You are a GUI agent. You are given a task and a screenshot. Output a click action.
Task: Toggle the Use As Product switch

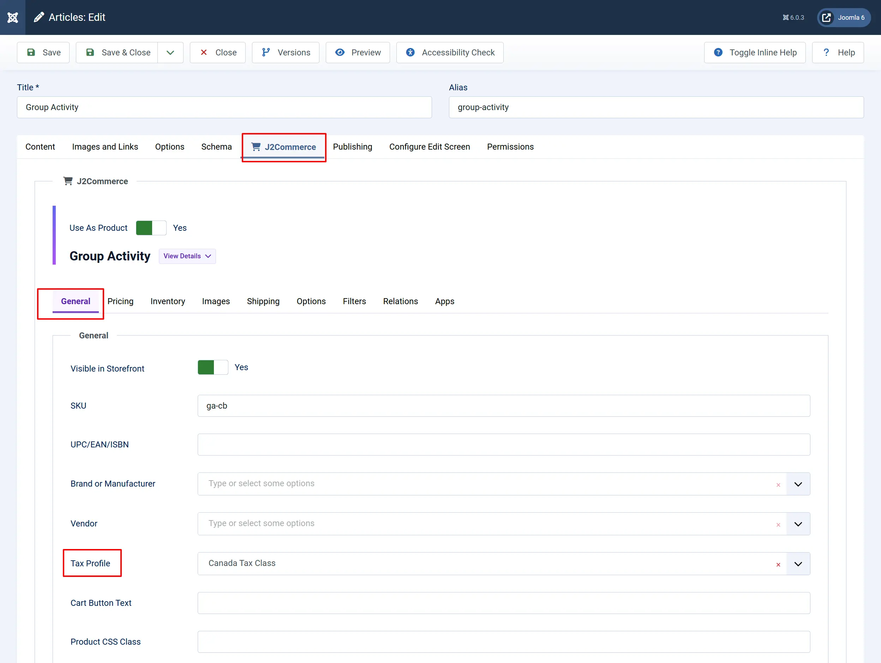tap(151, 228)
